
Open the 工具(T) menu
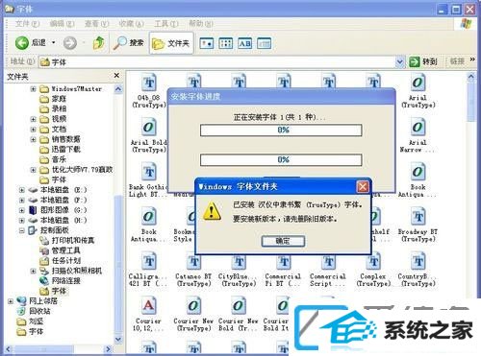(166, 24)
